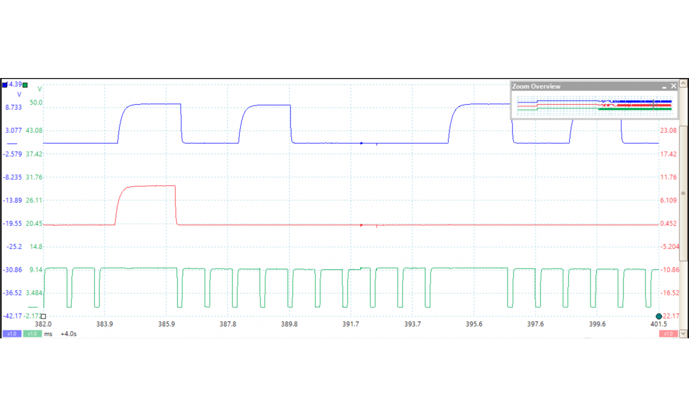The image size is (689, 417).
Task: Click the teal circular ruler handle bottom-right
Action: click(659, 316)
